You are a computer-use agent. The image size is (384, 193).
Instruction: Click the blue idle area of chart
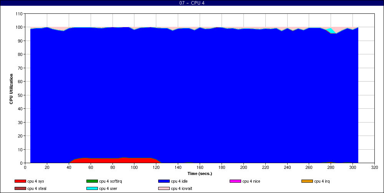pyautogui.click(x=194, y=95)
